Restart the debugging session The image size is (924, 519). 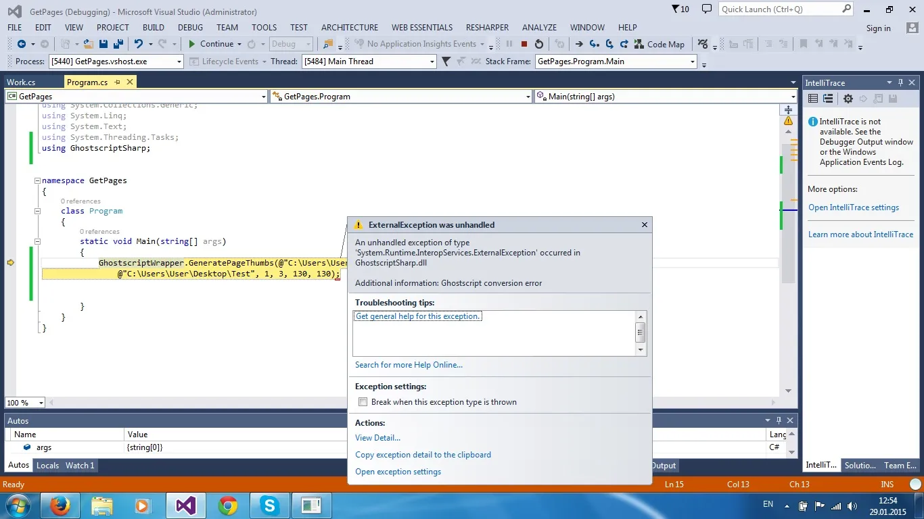[x=539, y=44]
